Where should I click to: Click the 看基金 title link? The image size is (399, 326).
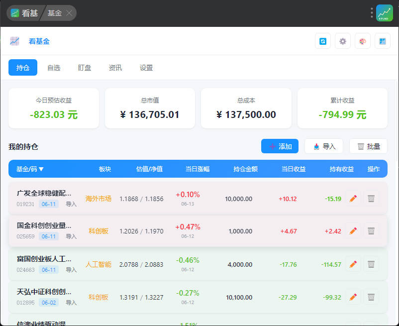pos(39,41)
